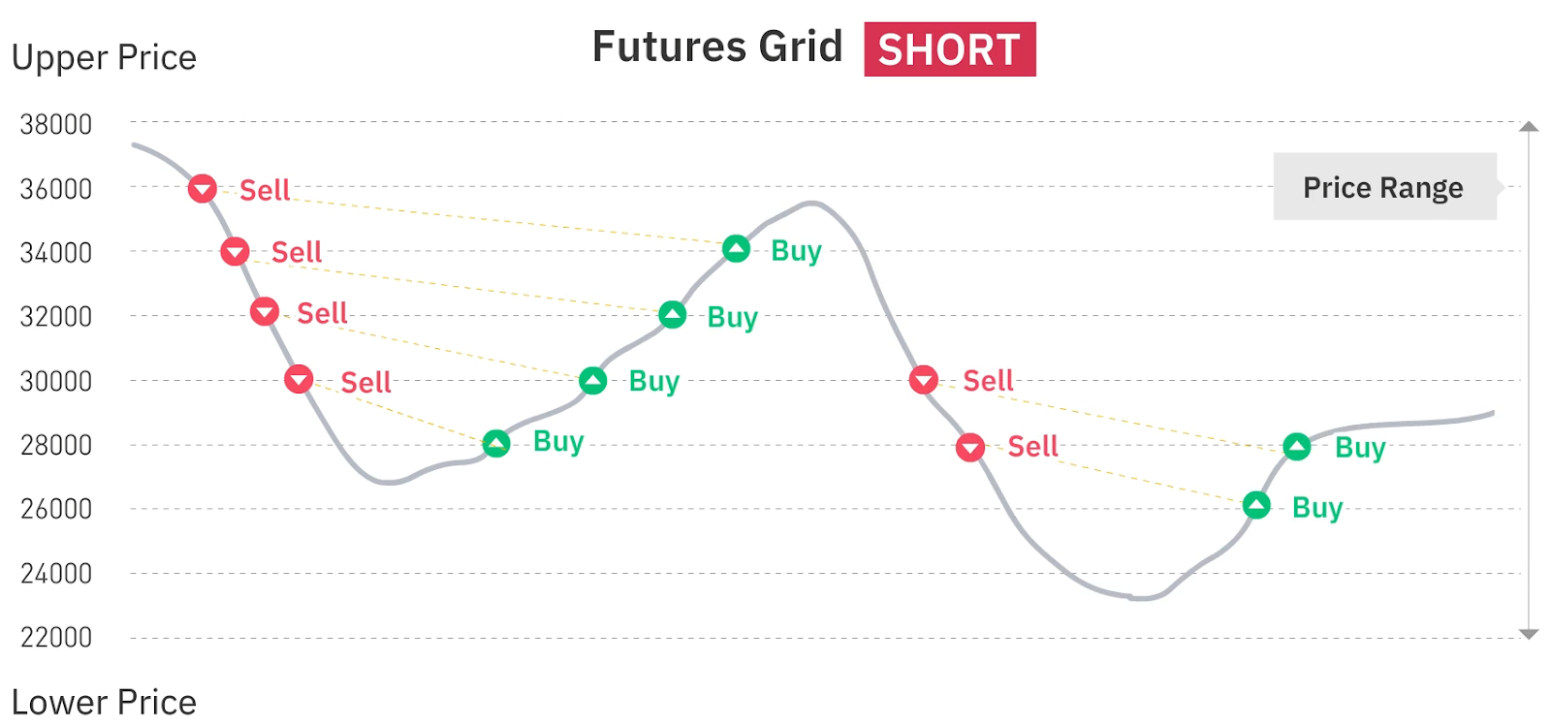Select the Buy marker at 26000
1551x727 pixels.
click(1256, 505)
